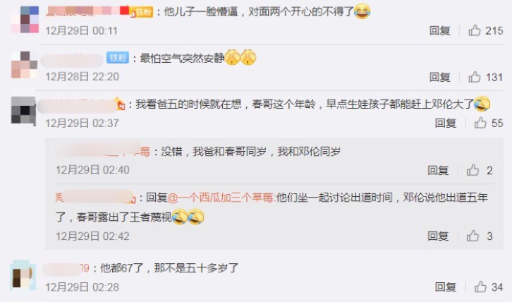Click 回复 on the 22:20 comment

[439, 77]
